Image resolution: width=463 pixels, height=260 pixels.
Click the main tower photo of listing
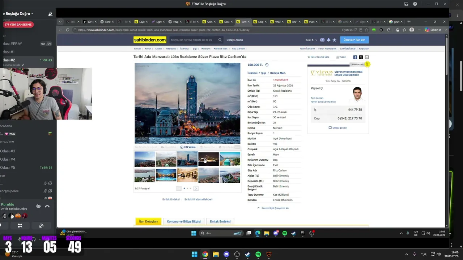(187, 103)
